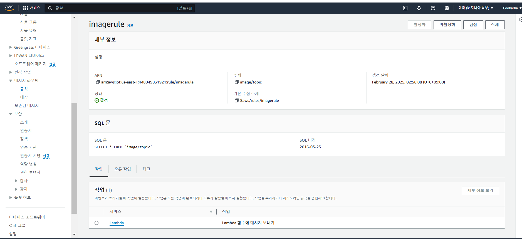Sort by the 서비스 column arrow
522x239 pixels.
(211, 212)
